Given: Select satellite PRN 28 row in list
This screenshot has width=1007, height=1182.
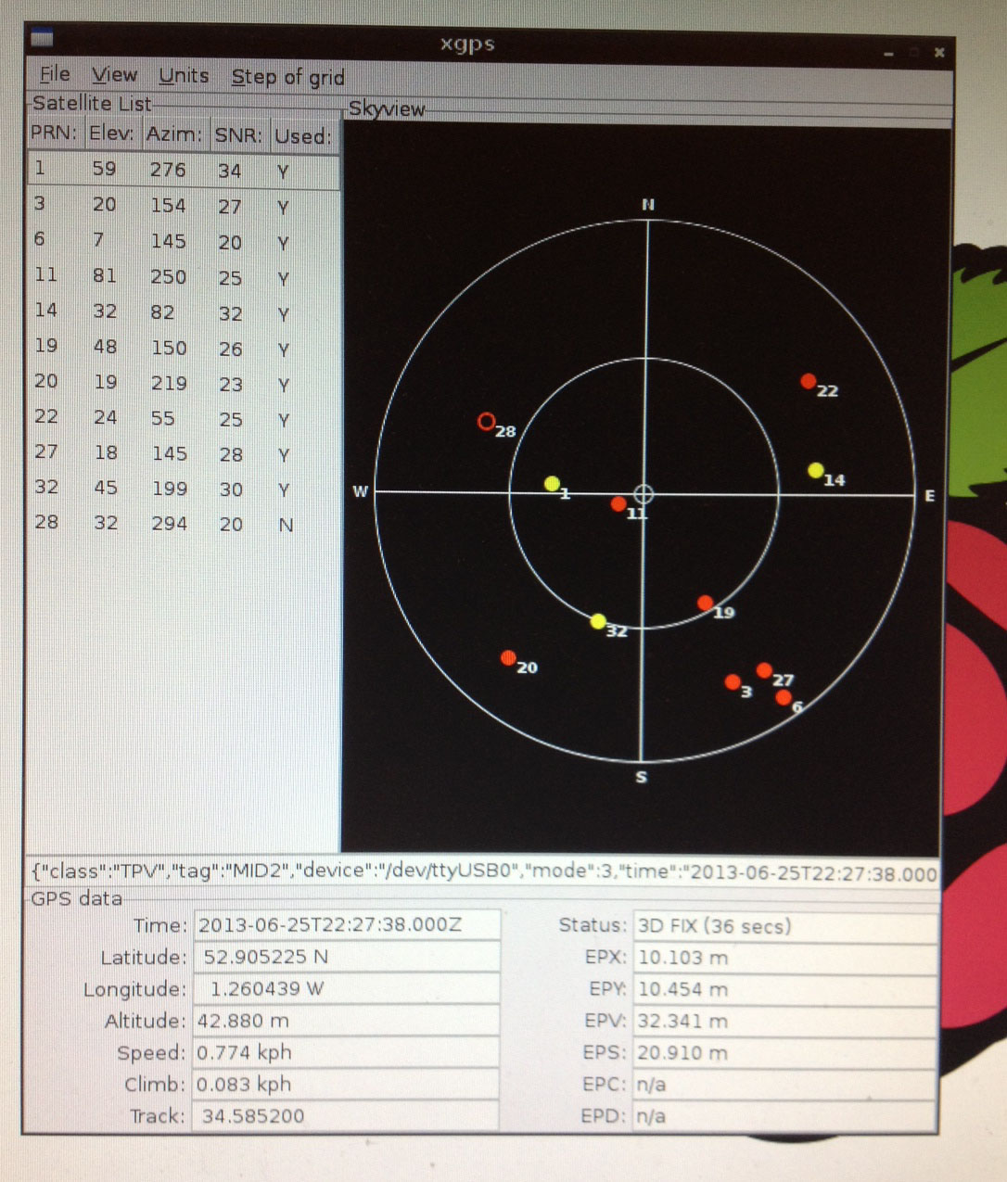Looking at the screenshot, I should (x=184, y=524).
